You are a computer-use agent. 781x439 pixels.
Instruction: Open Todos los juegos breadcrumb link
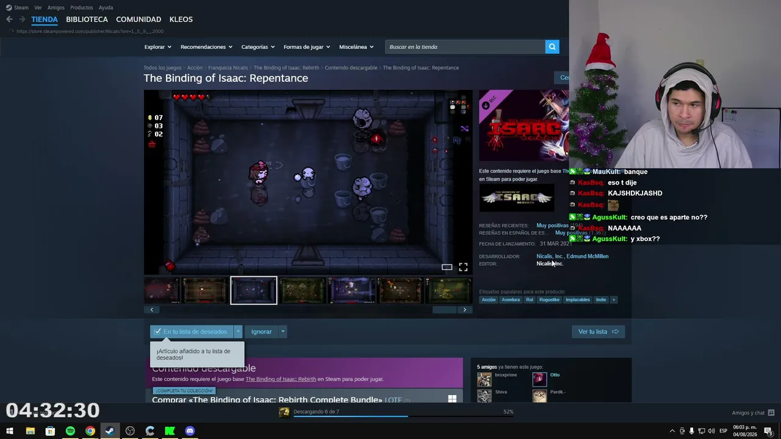click(x=162, y=68)
